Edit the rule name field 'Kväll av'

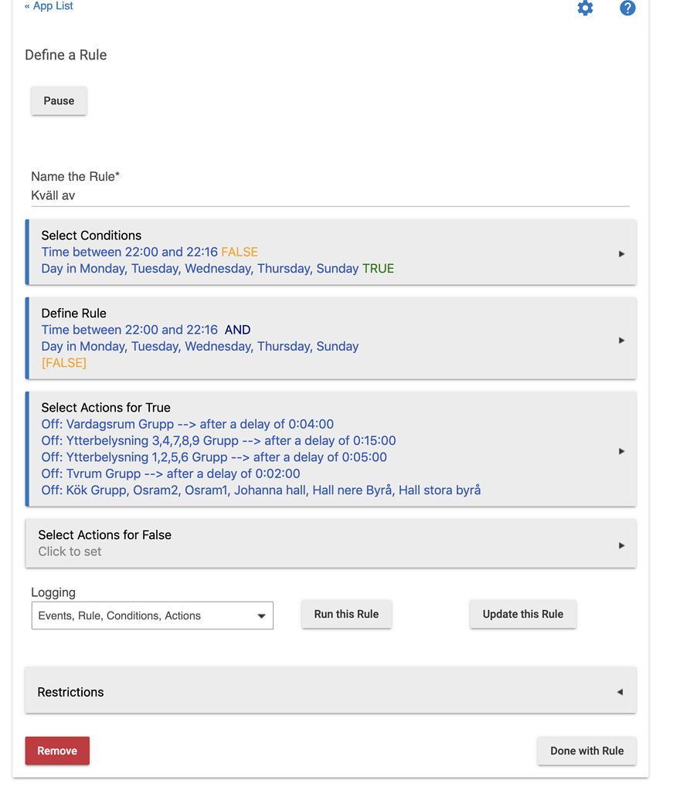pyautogui.click(x=330, y=196)
